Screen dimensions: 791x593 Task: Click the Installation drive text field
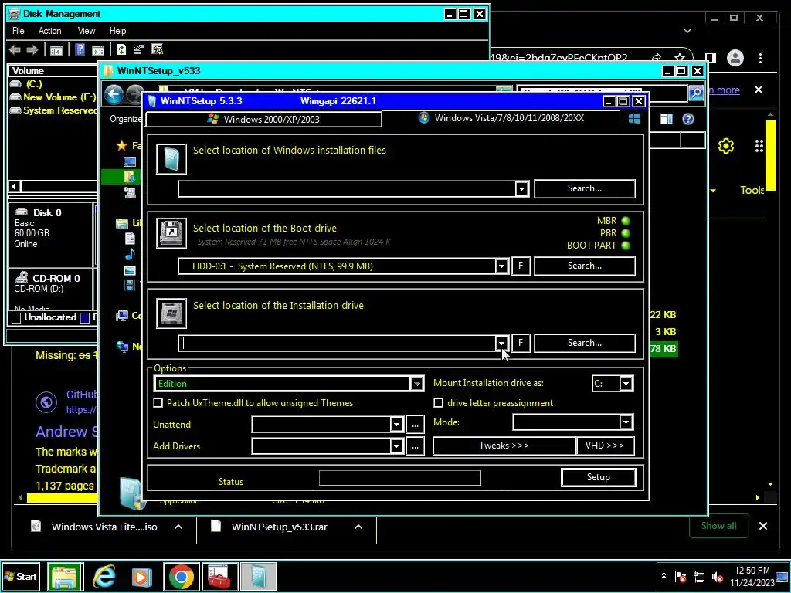(337, 344)
